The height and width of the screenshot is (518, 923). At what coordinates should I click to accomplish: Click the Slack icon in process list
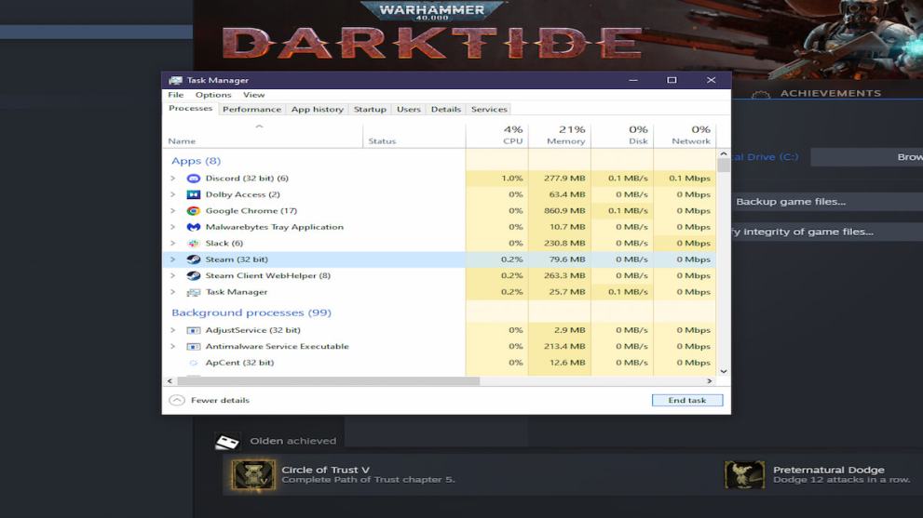pyautogui.click(x=193, y=244)
